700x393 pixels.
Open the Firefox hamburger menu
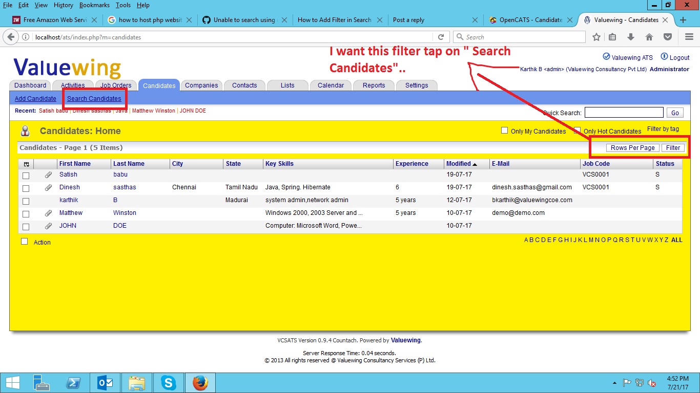689,37
